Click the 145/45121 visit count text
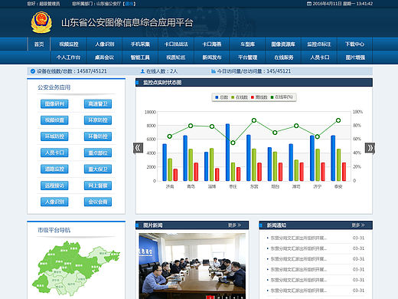398x299 pixels. [x=279, y=71]
